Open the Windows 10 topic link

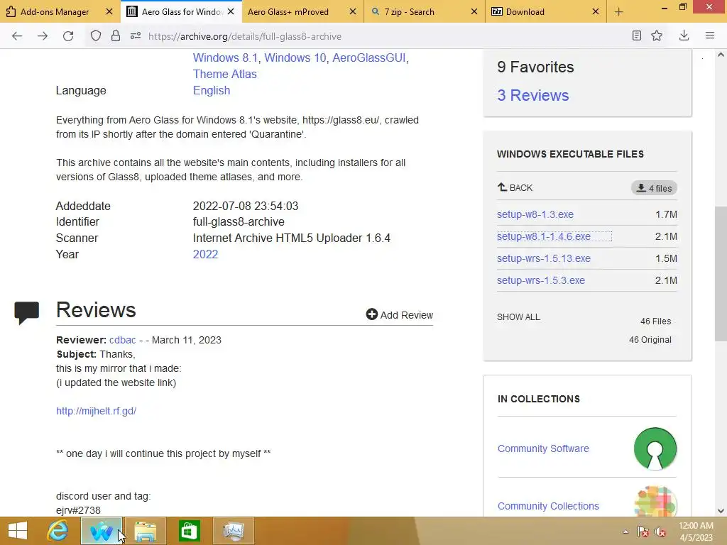(295, 58)
